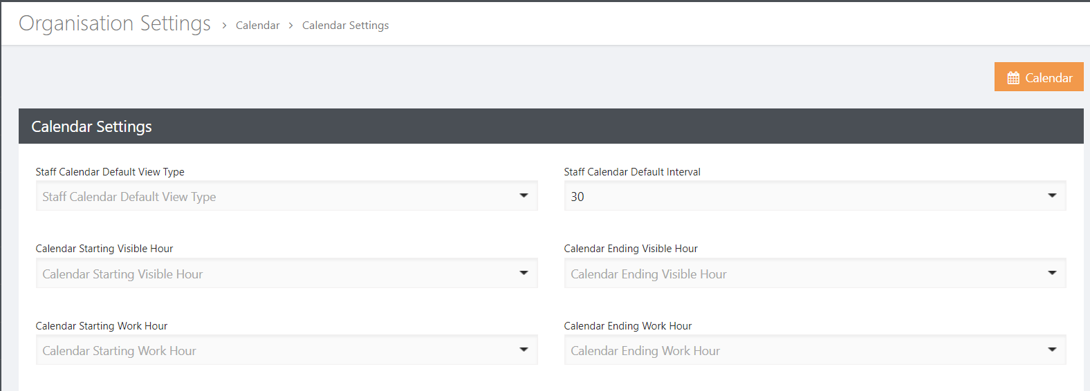Click the Calendar Settings panel header

coord(551,126)
